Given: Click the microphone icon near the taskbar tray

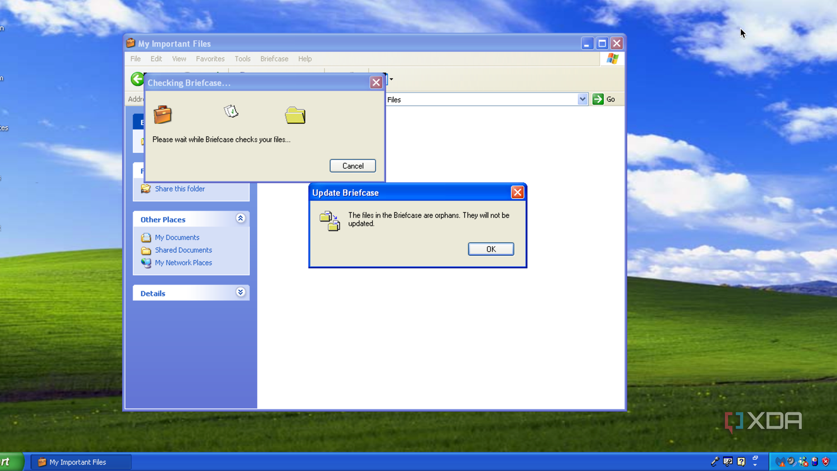Looking at the screenshot, I should click(715, 461).
